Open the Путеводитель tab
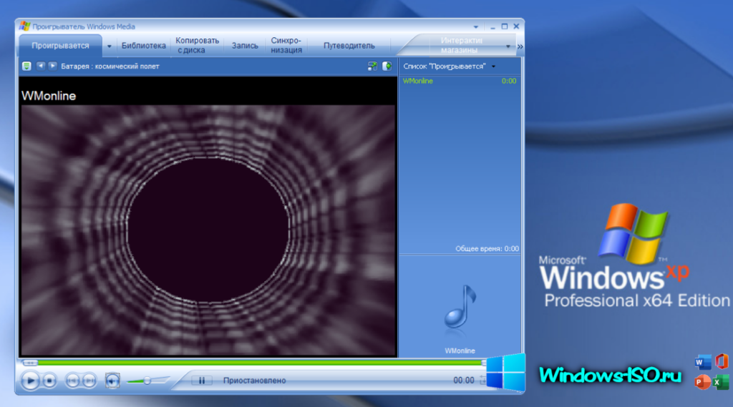Screen dimensions: 733x407 pyautogui.click(x=349, y=46)
